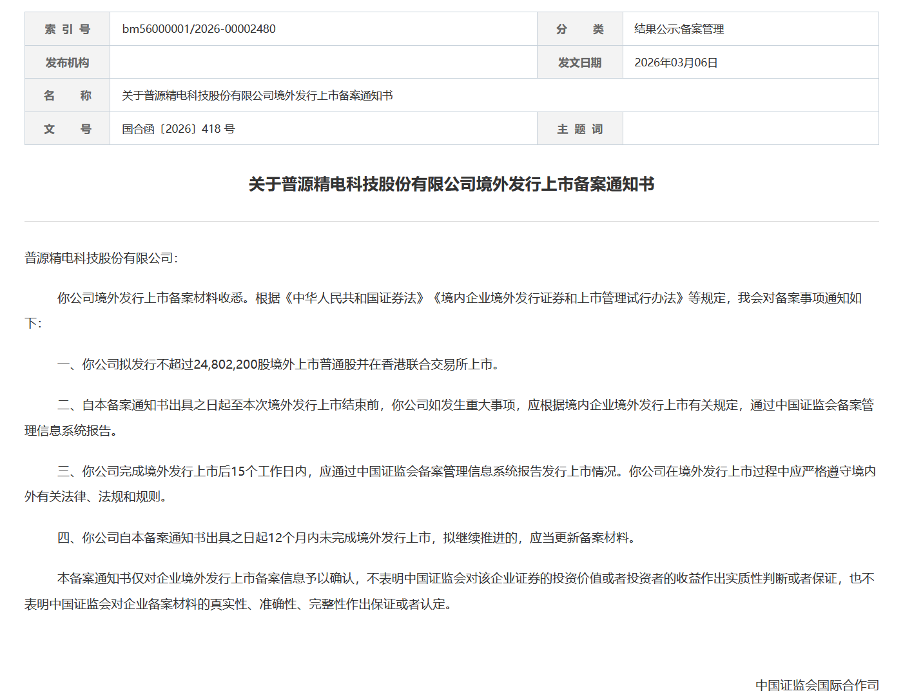This screenshot has width=903, height=700.
Task: Click the bold centered notice title heading
Action: [451, 184]
